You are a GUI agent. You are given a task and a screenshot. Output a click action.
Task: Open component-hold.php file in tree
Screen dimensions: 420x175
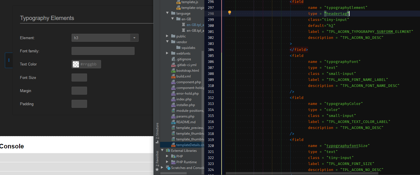190,87
